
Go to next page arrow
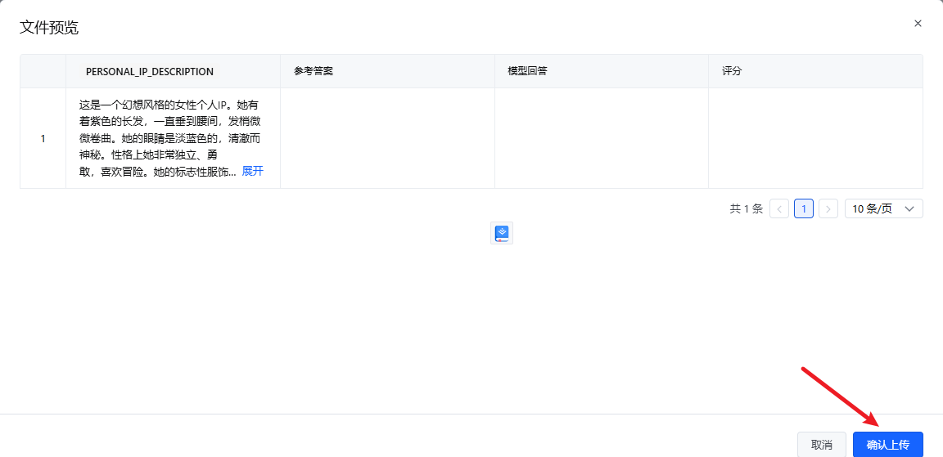[828, 208]
